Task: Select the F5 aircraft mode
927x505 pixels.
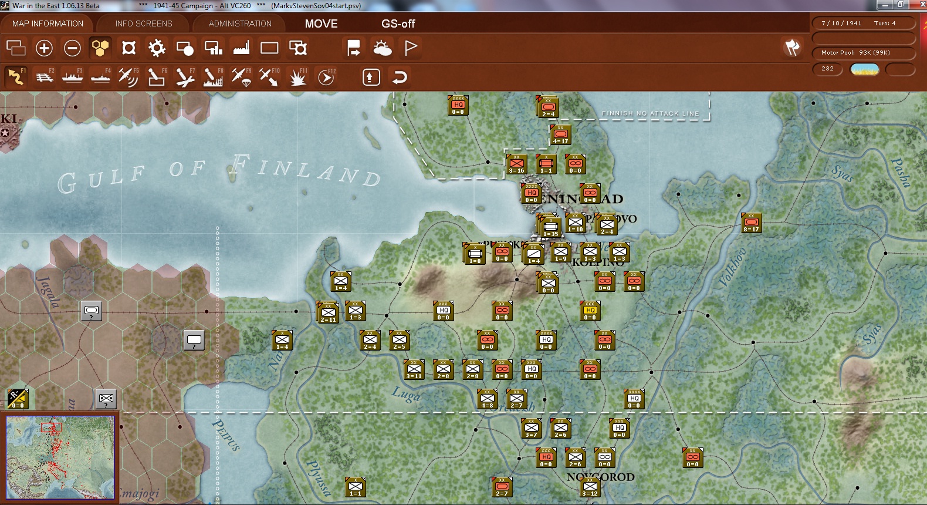Action: coord(128,77)
